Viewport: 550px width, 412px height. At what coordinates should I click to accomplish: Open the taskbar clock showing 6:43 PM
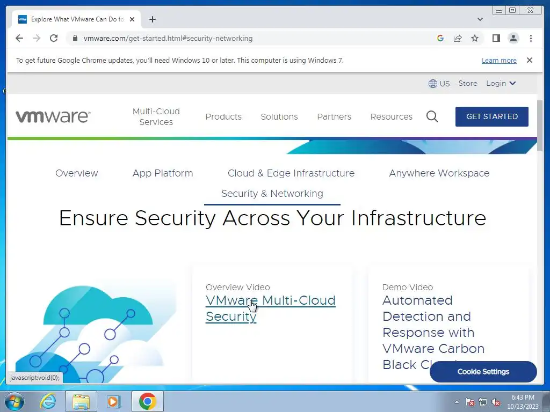523,402
